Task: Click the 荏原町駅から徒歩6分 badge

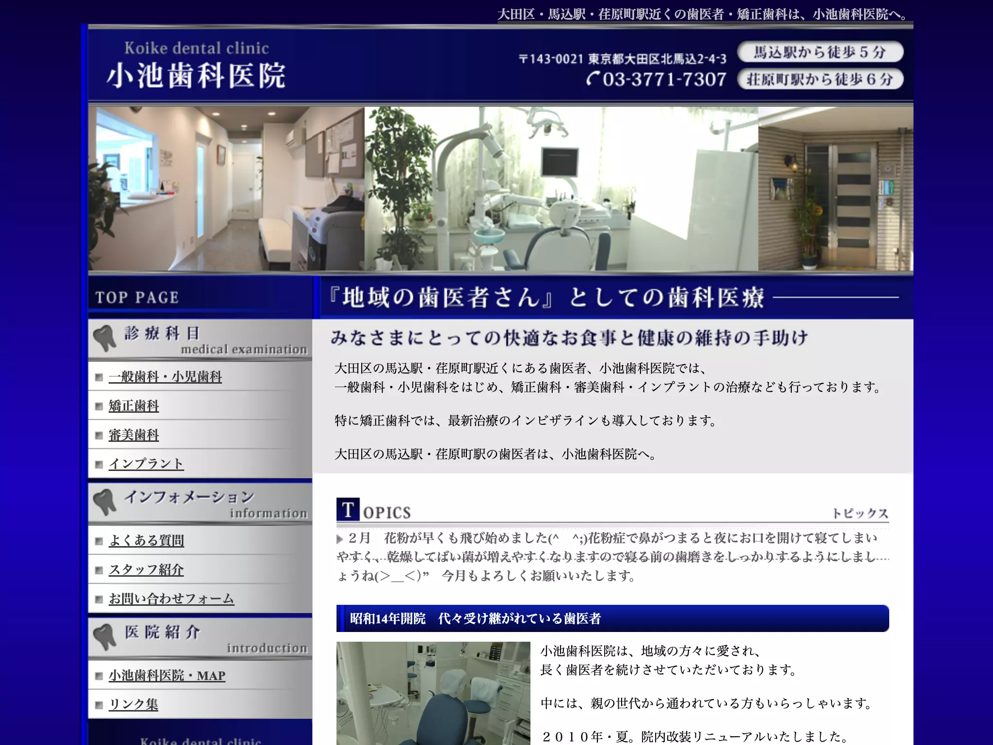Action: tap(820, 79)
